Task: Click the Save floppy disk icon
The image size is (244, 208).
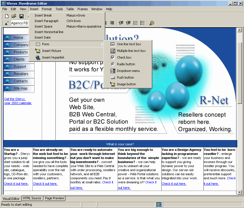Action: (x=21, y=16)
